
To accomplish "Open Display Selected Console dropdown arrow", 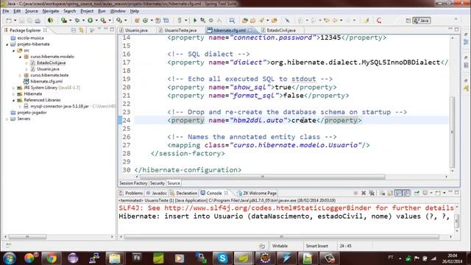I will click(431, 193).
